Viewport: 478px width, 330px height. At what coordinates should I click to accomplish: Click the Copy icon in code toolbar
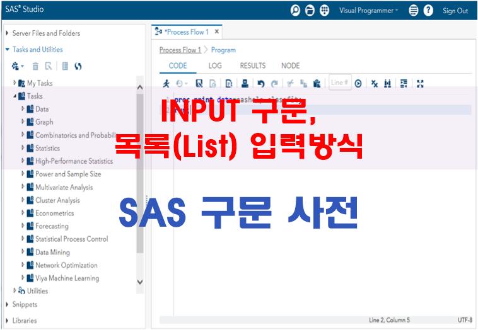click(x=303, y=83)
